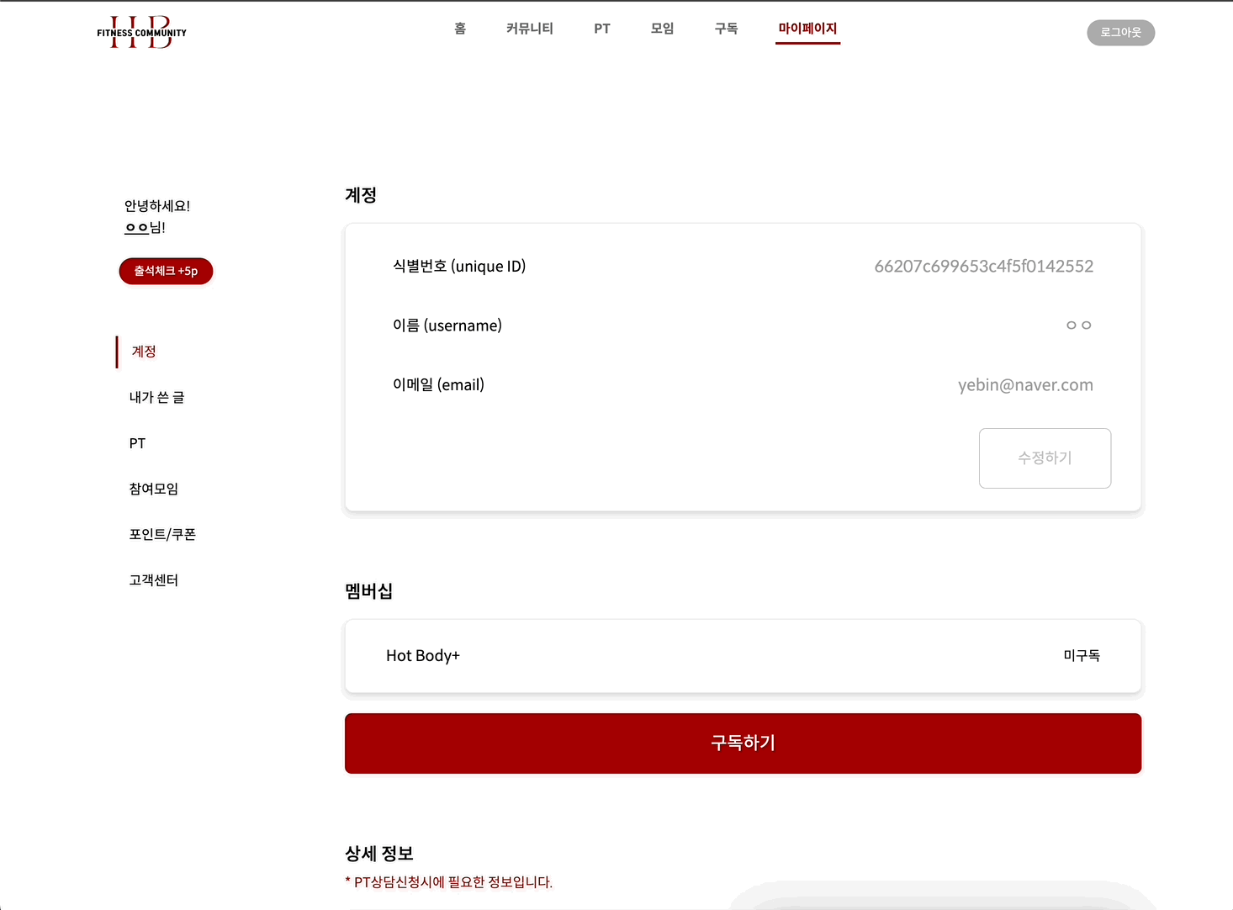Go to the 홈 navigation tab

tap(460, 29)
